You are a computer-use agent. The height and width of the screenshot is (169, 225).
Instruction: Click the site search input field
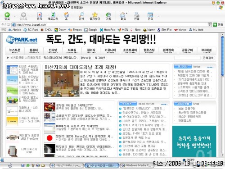point(187,58)
